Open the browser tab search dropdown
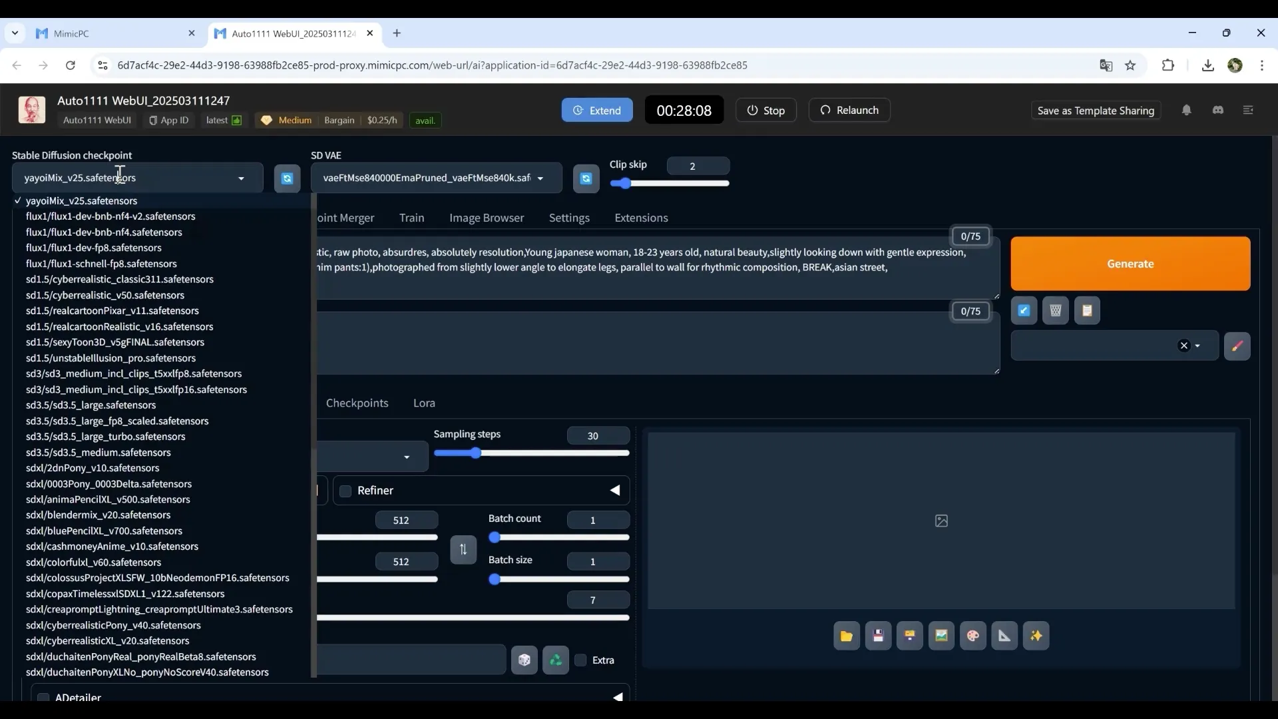The width and height of the screenshot is (1278, 719). 15,33
